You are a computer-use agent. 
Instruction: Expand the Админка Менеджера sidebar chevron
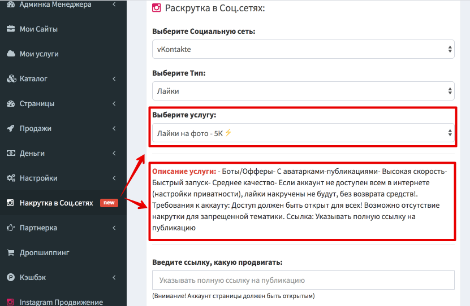point(114,5)
